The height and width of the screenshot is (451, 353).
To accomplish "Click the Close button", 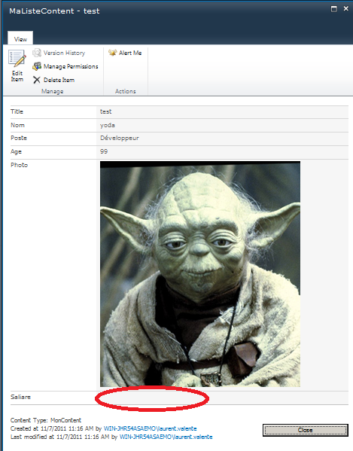I will click(x=306, y=430).
